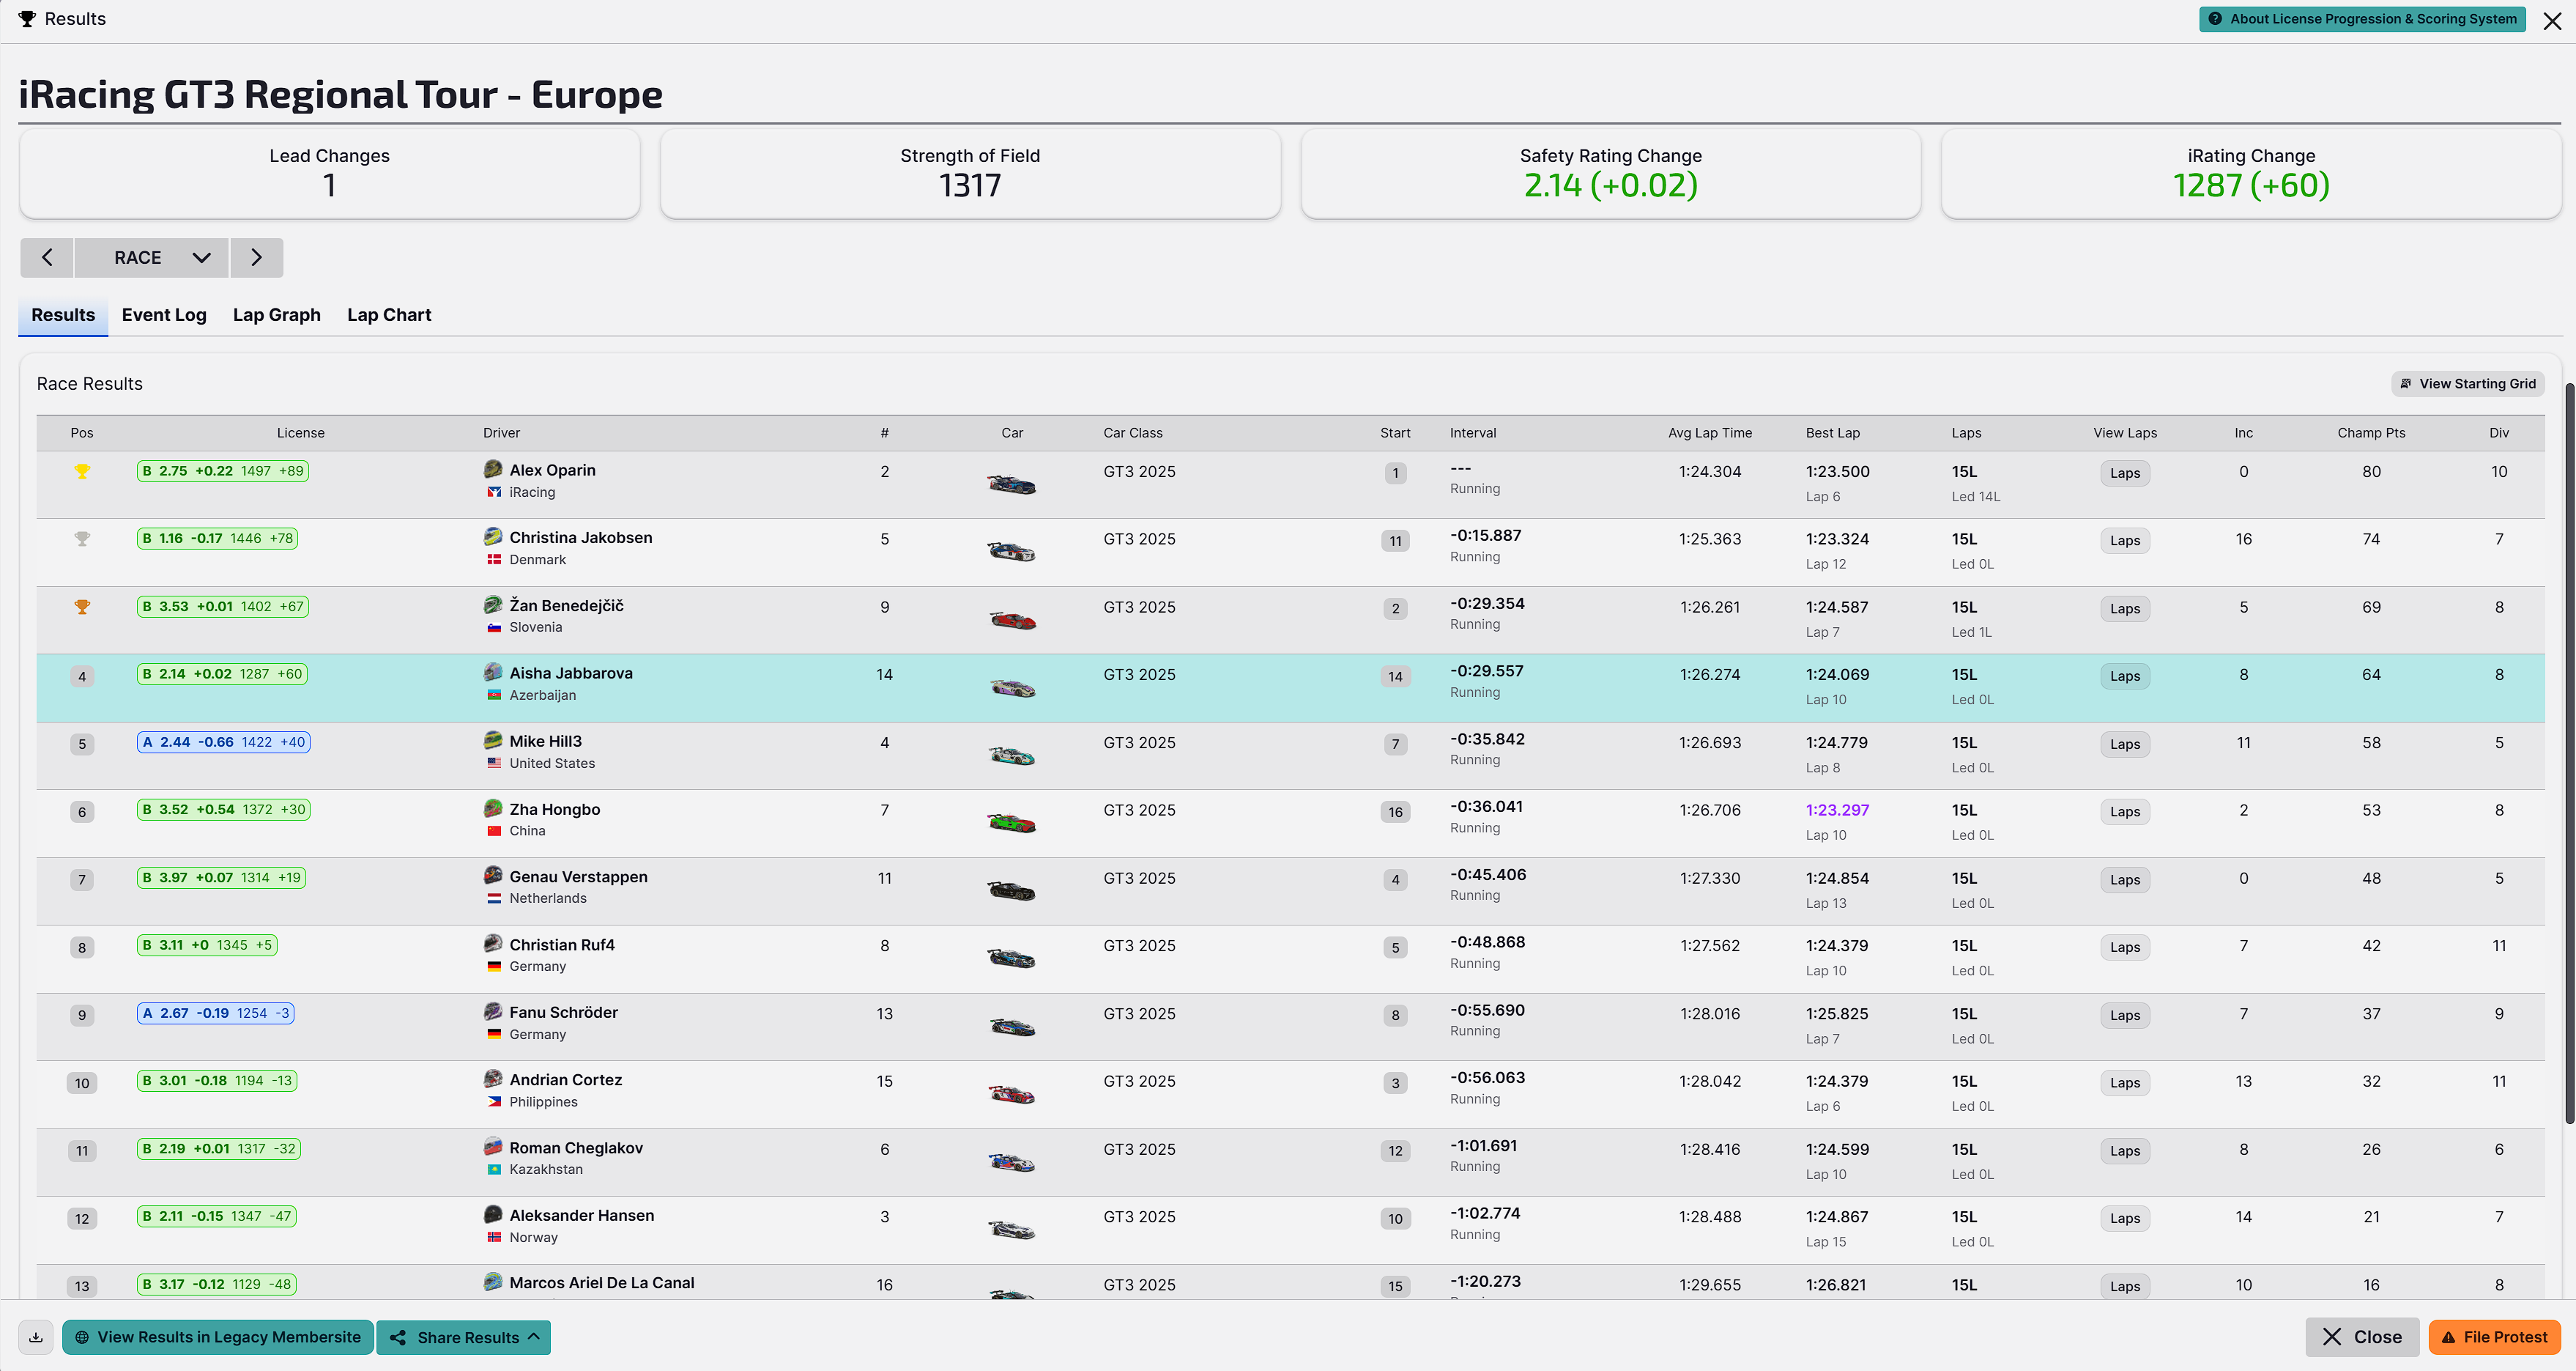
Task: Open About License Progression & Scoring System
Action: [x=2361, y=19]
